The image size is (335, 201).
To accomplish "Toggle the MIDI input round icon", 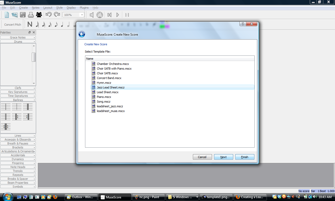I will 100,15.
